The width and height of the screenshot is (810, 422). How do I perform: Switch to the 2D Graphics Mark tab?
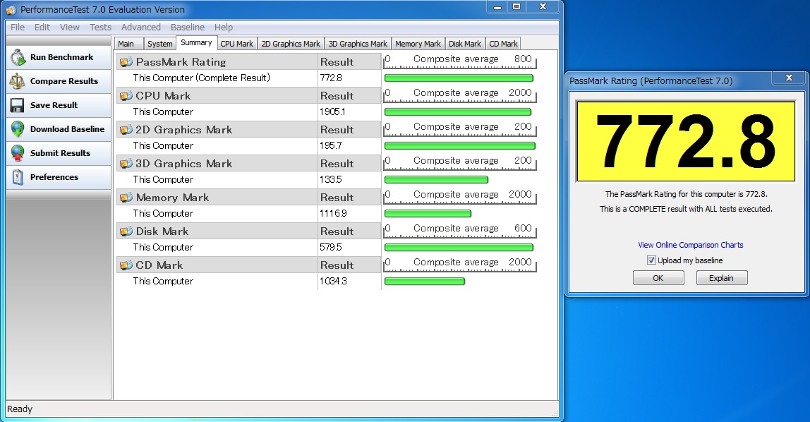291,44
